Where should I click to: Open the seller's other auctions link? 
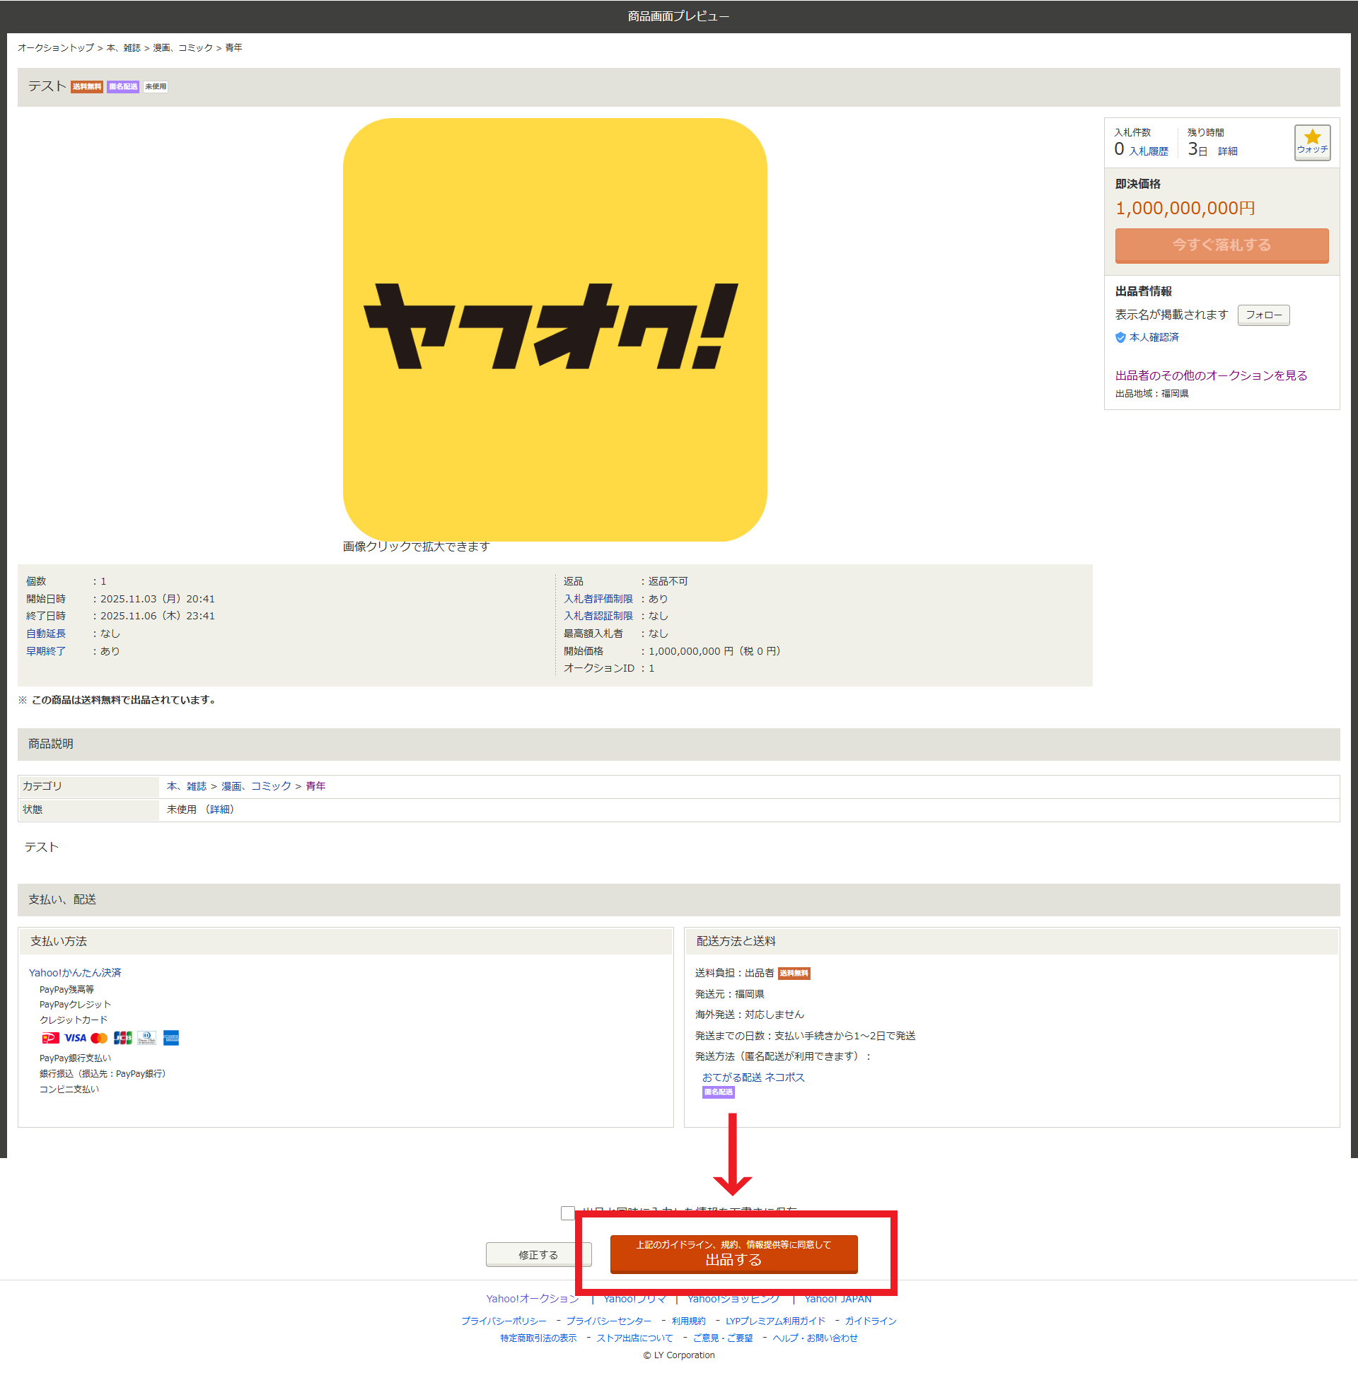pos(1210,375)
